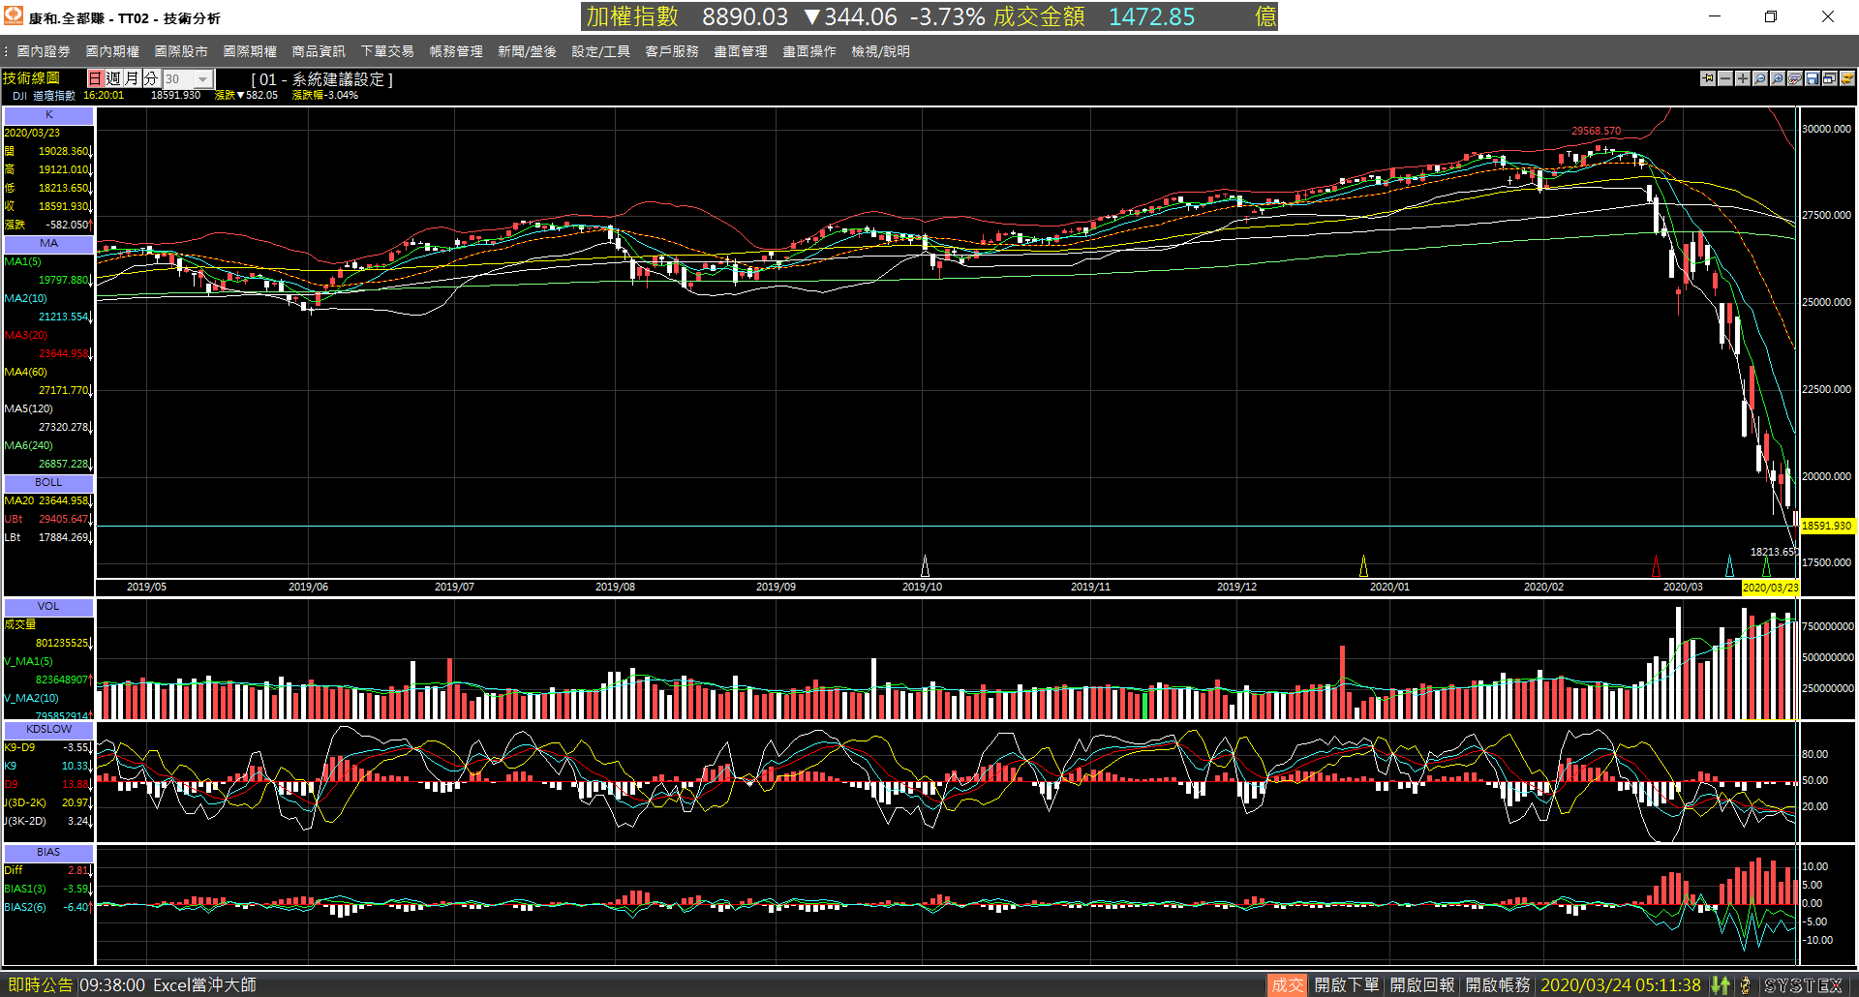
Task: Open the 國內證券 menu
Action: tap(44, 51)
